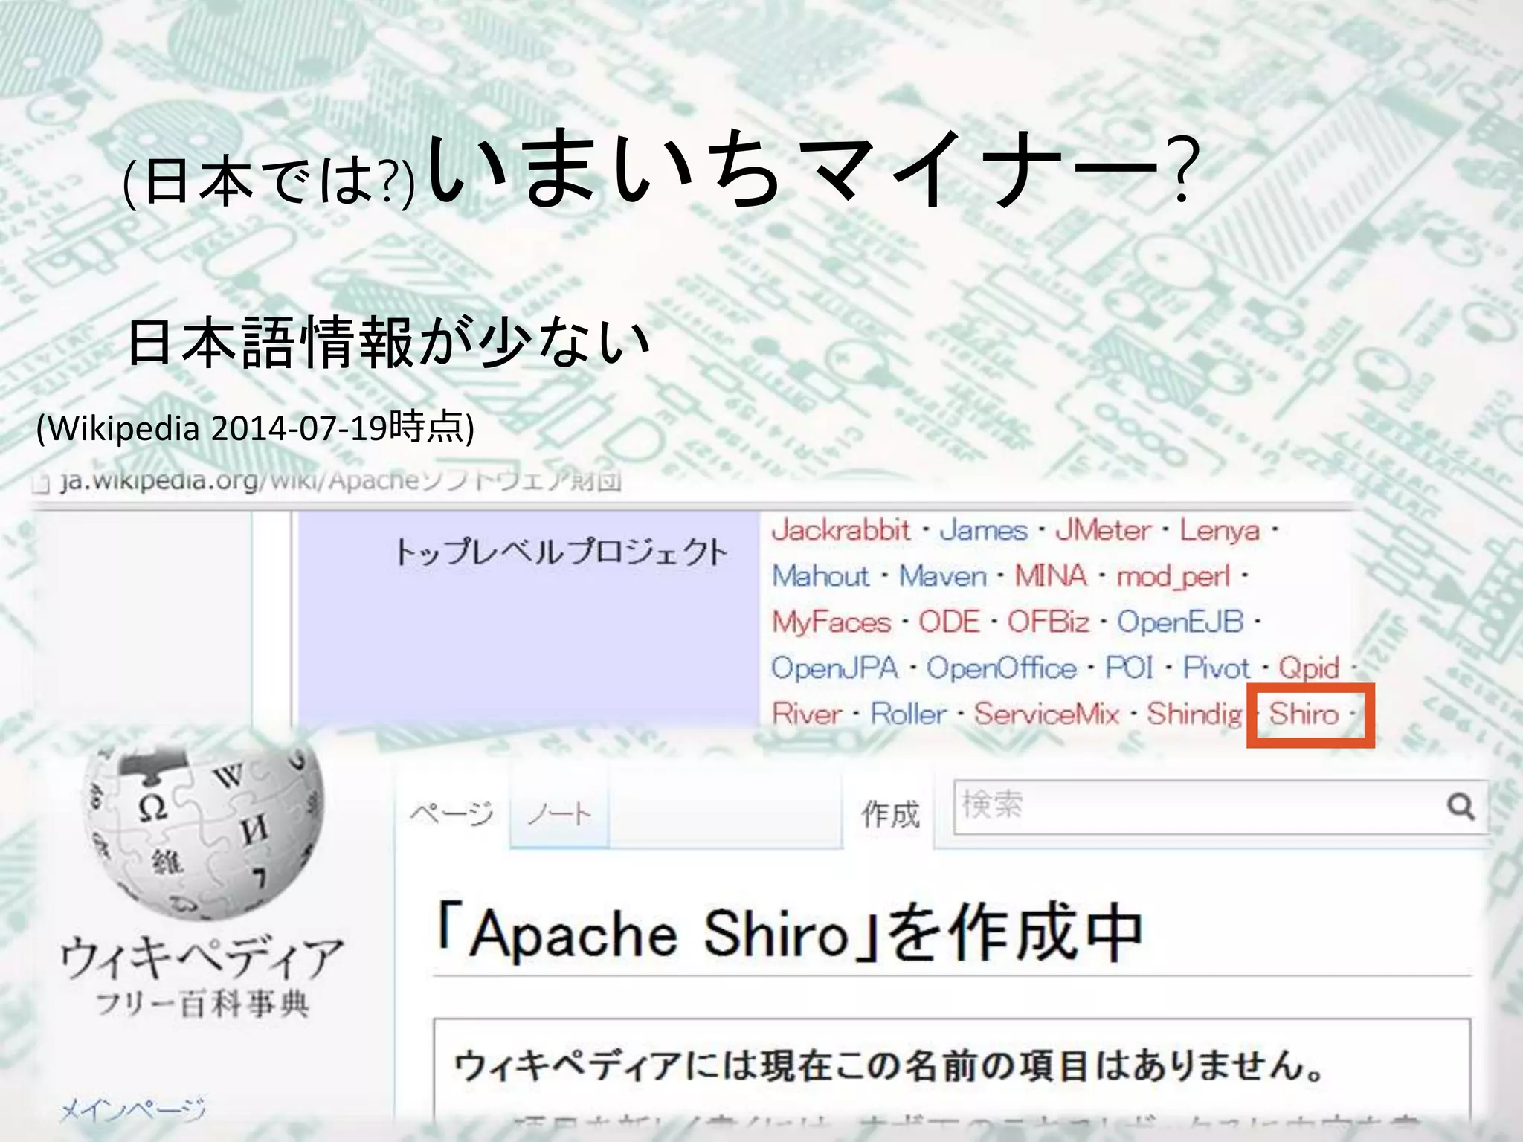Click the Roller project link
The image size is (1523, 1142).
tap(908, 714)
